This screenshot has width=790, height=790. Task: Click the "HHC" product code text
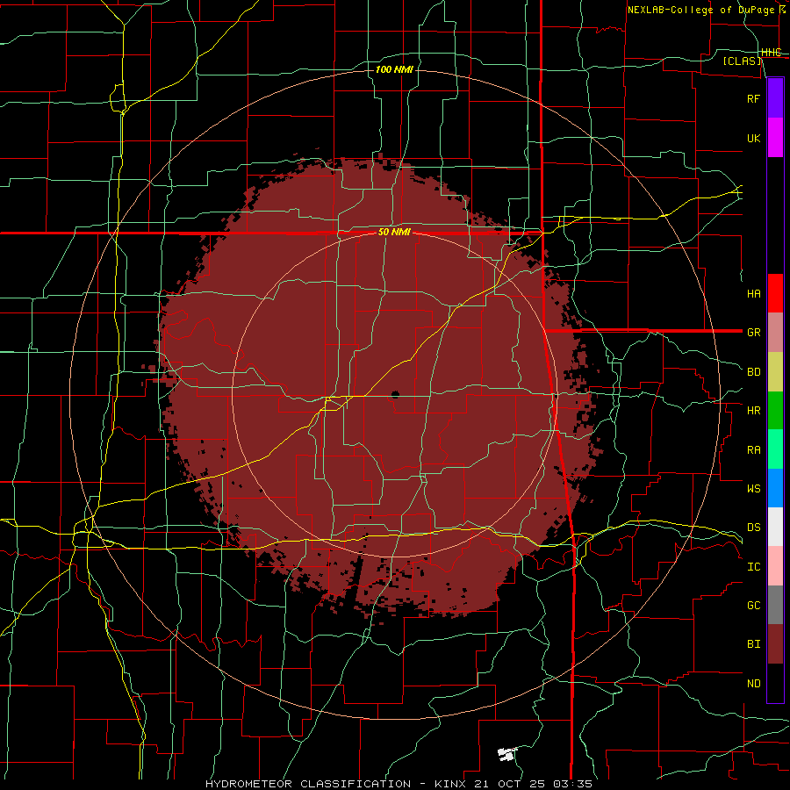coord(771,53)
